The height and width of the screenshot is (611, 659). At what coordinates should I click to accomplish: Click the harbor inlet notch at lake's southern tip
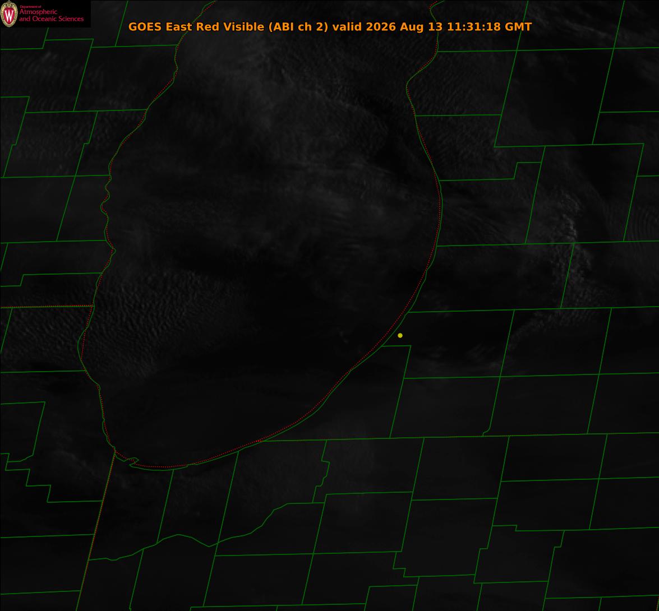(x=131, y=461)
